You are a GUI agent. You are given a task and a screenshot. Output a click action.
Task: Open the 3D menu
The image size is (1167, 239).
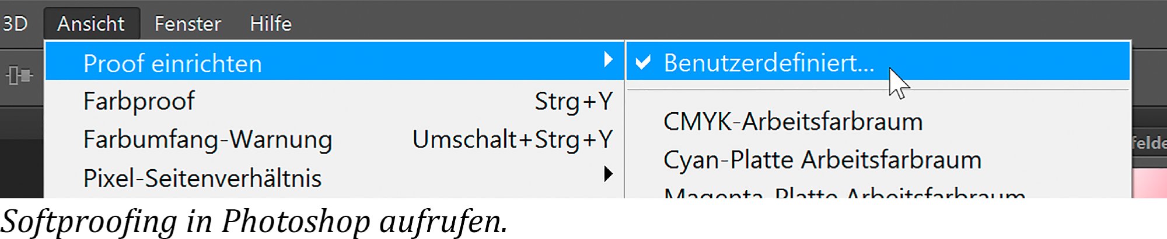pyautogui.click(x=15, y=24)
